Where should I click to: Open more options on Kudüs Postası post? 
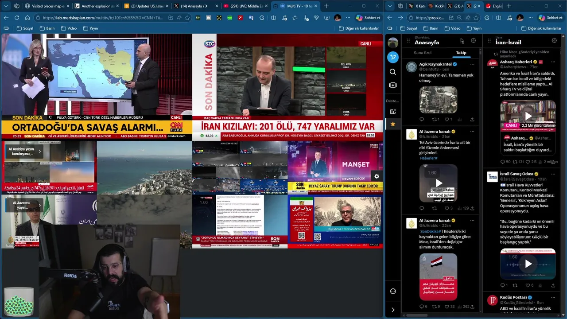553,297
